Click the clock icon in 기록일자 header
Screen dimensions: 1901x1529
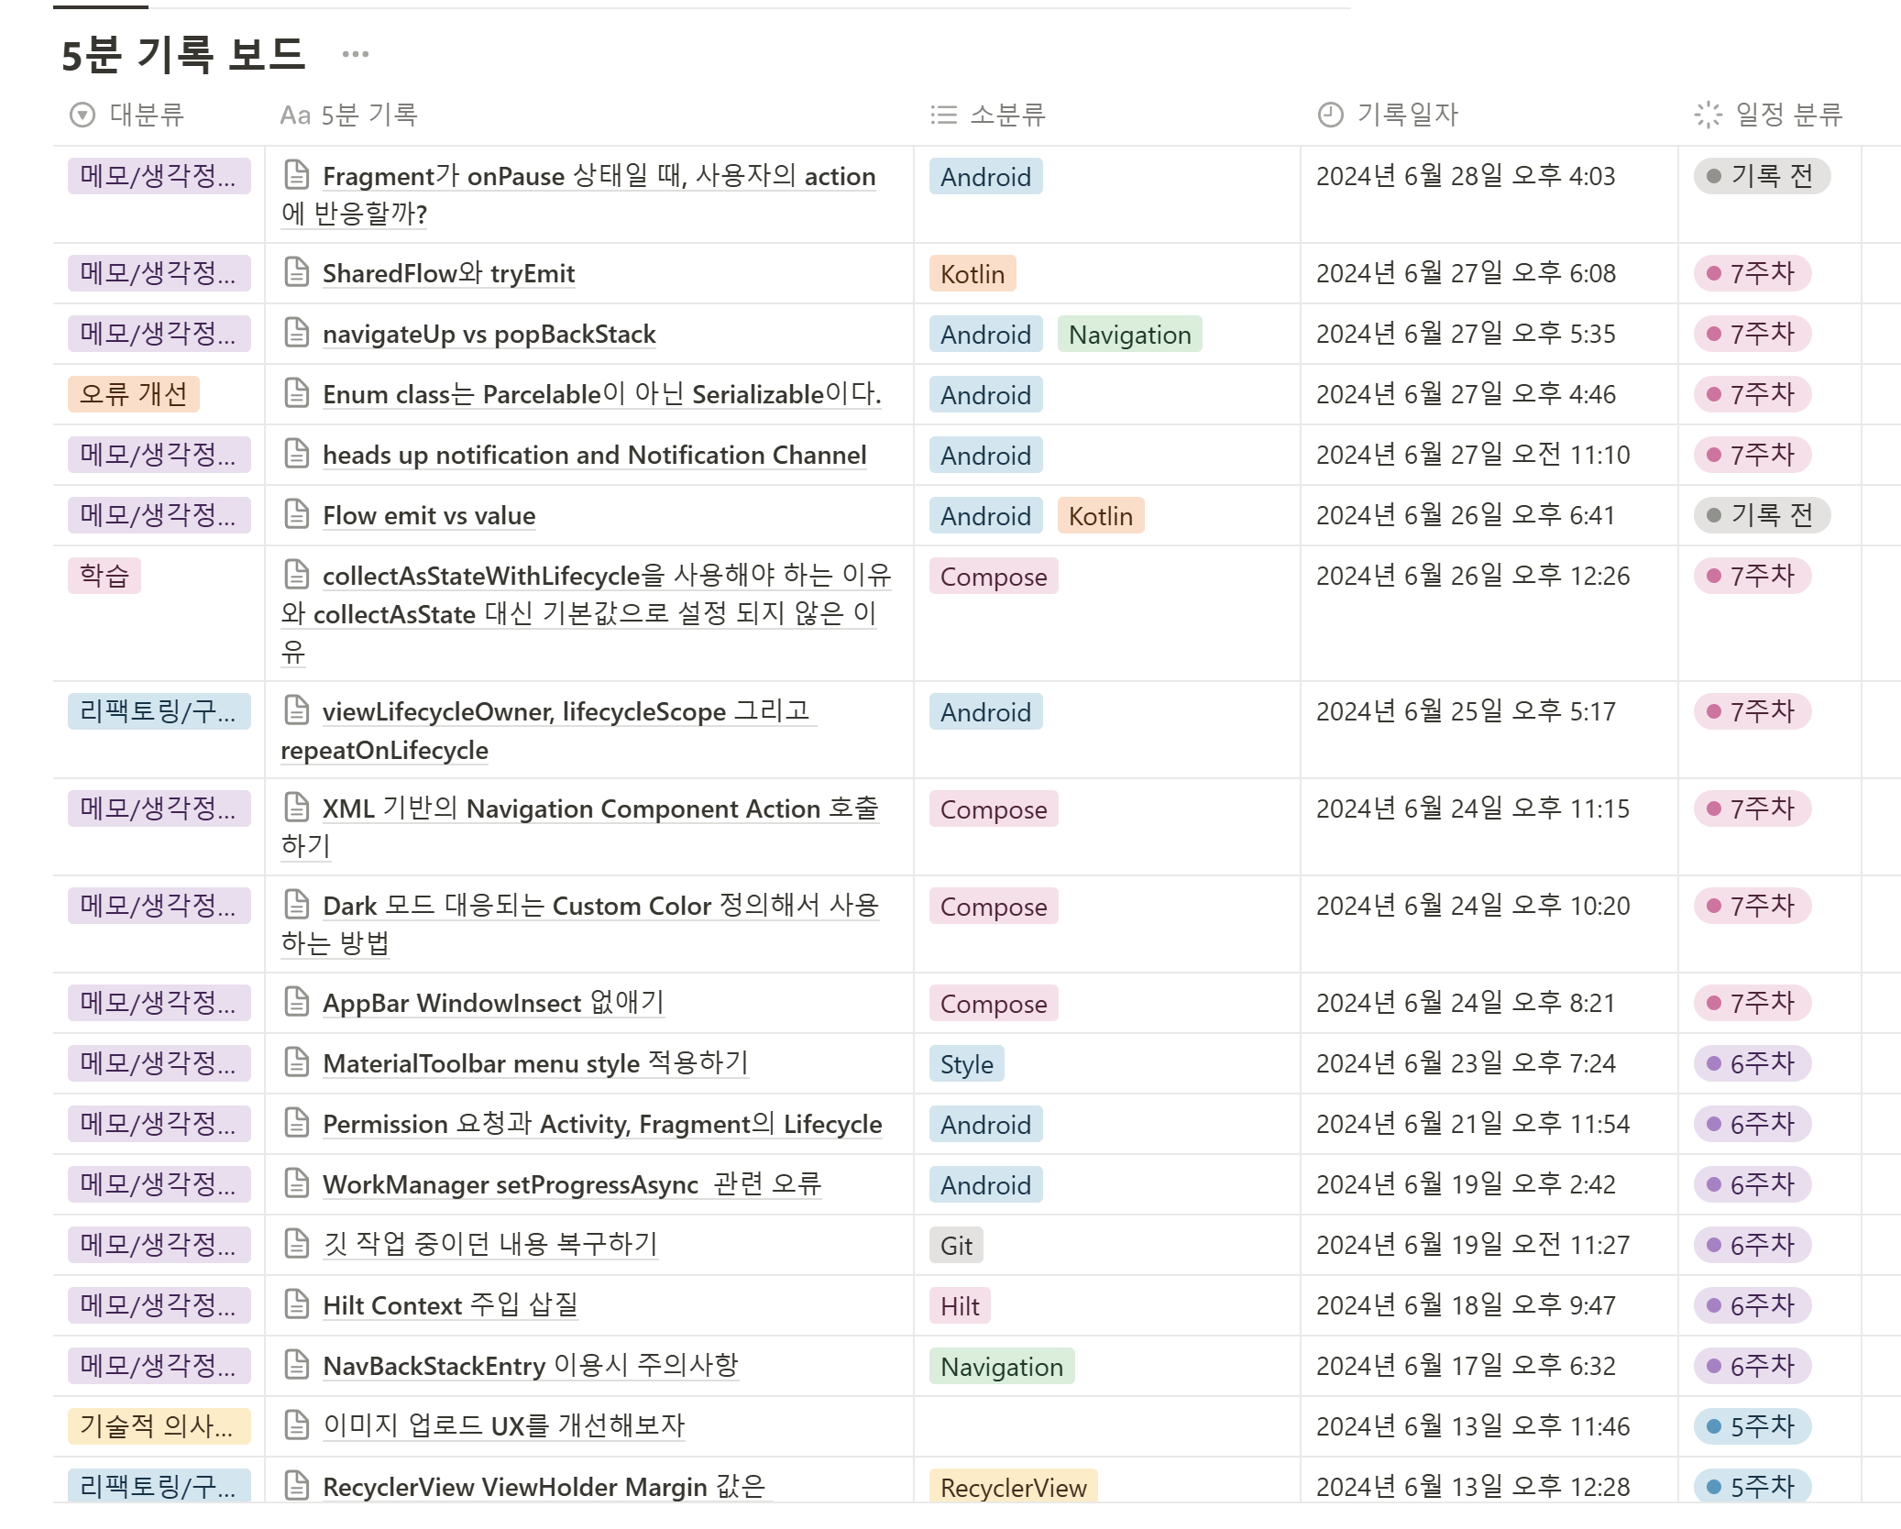(1330, 115)
